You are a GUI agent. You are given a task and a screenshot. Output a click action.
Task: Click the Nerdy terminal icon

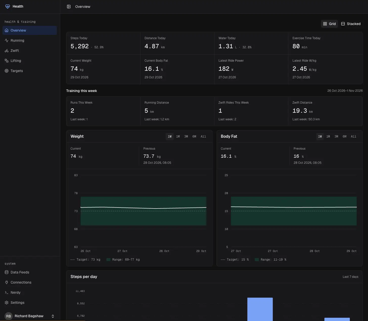click(7, 292)
